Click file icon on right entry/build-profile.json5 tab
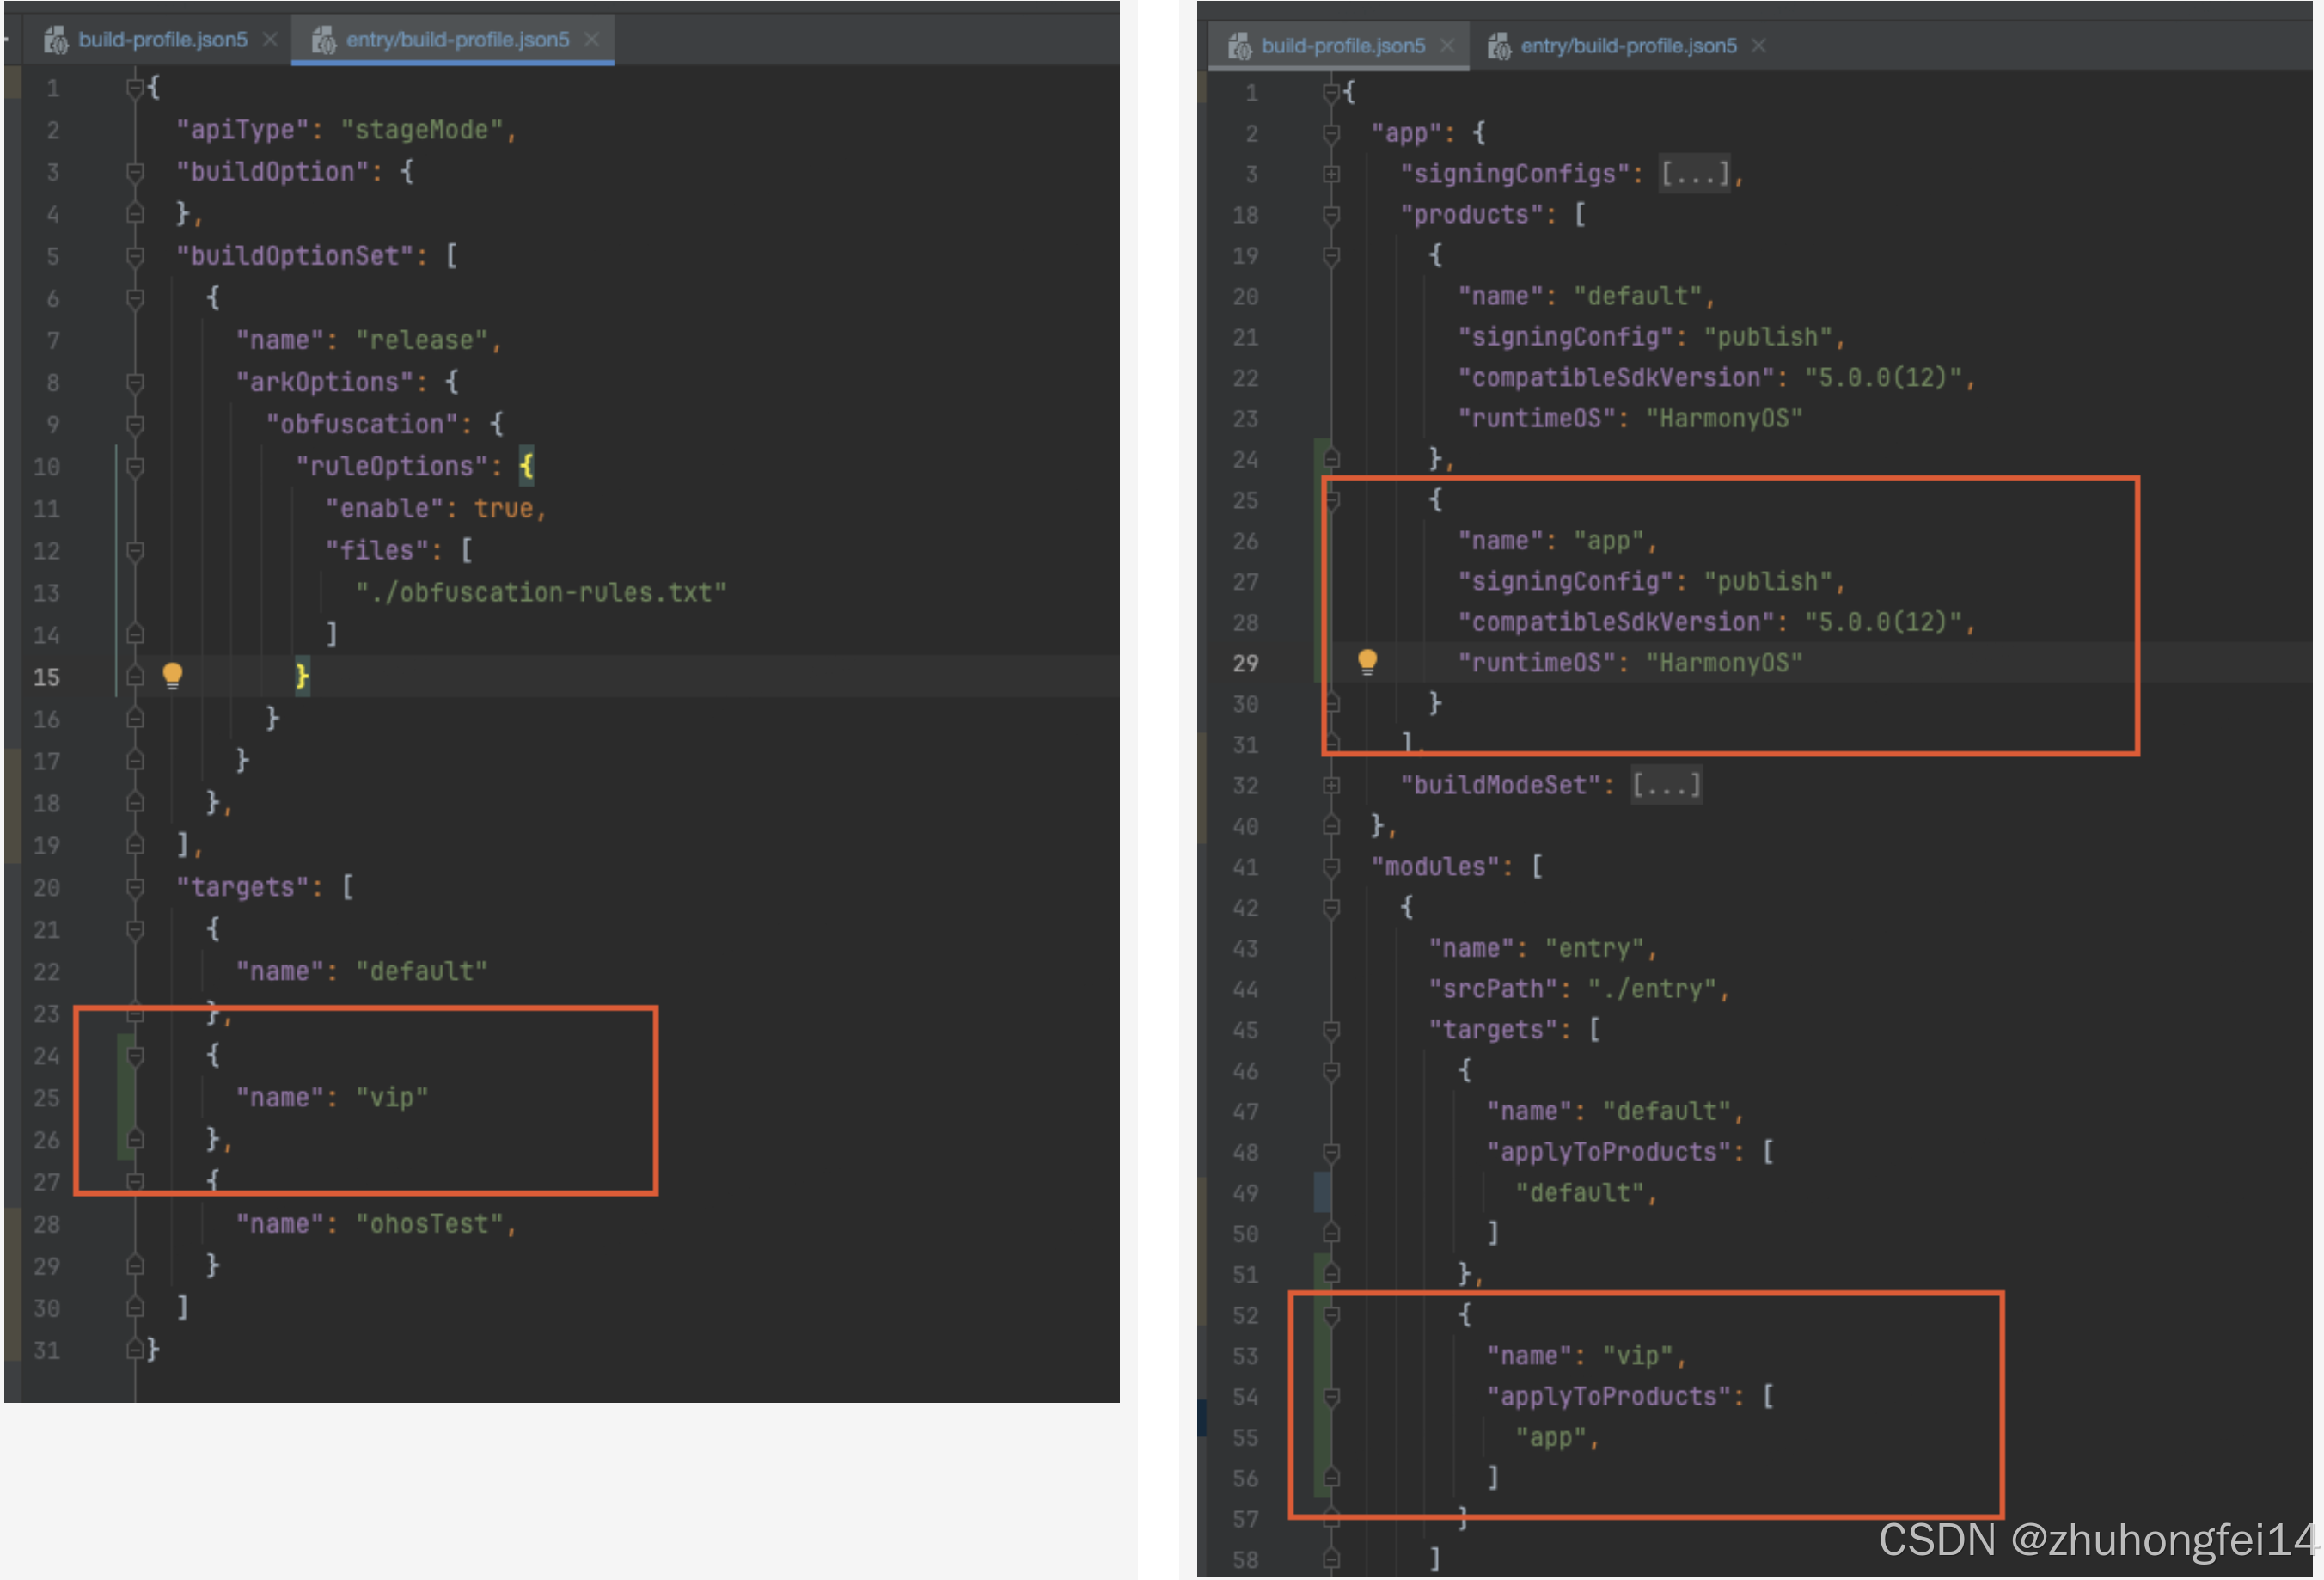2324x1580 pixels. click(x=1498, y=46)
